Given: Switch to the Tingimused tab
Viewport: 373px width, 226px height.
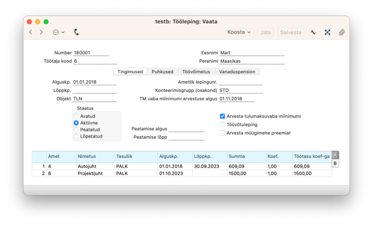Looking at the screenshot, I should 130,71.
